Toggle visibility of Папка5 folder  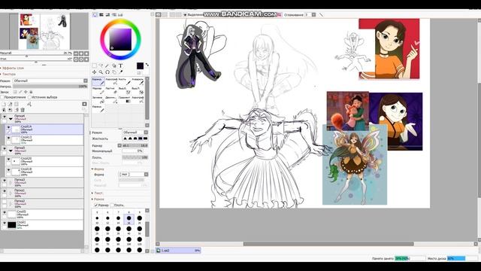click(5, 149)
